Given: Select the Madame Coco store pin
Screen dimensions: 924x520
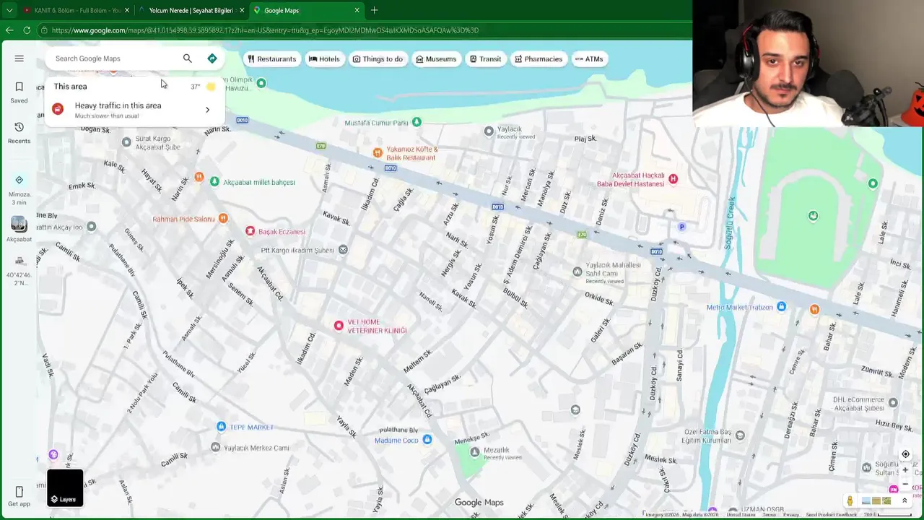Looking at the screenshot, I should coord(427,439).
